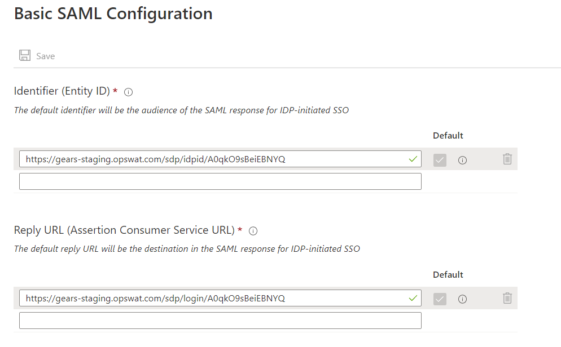Click info icon next to identifier Default checkbox
This screenshot has height=347, width=561.
point(462,161)
